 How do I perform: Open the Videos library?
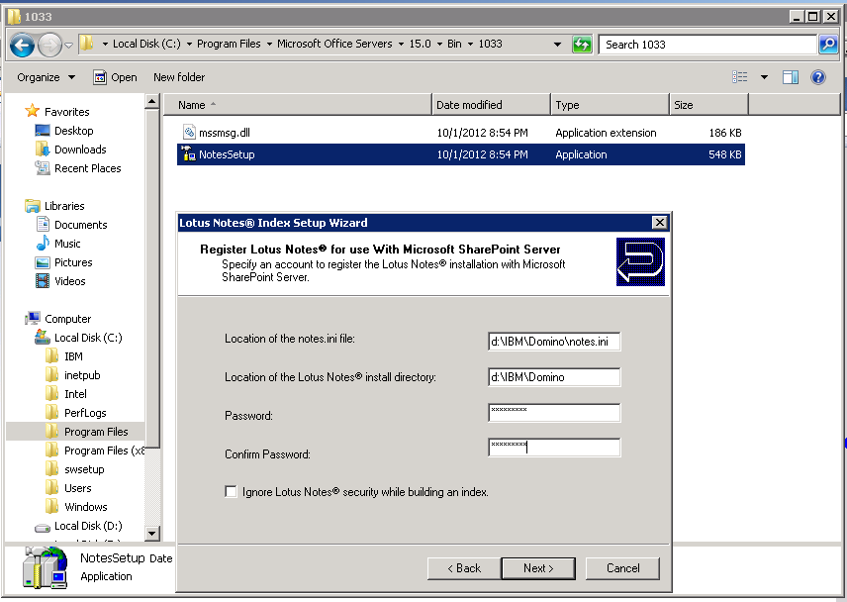coord(69,281)
